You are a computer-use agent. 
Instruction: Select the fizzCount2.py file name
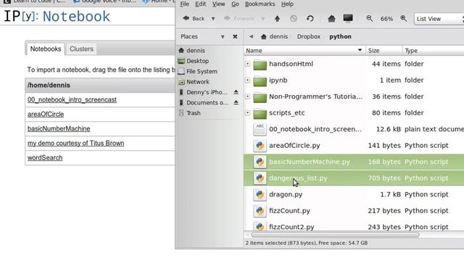click(x=291, y=227)
